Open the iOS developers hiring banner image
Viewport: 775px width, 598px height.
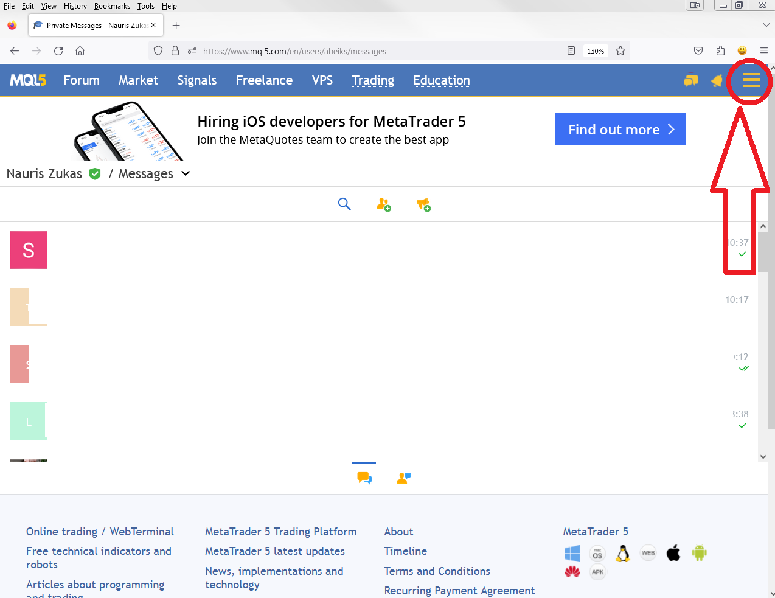tap(129, 131)
